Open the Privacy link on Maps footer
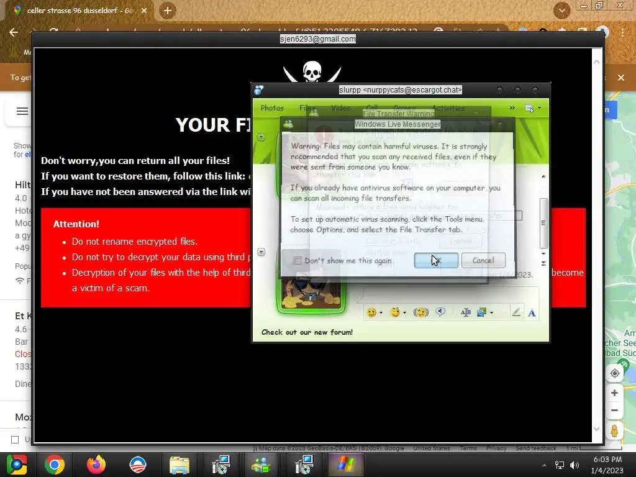The height and width of the screenshot is (477, 636). click(496, 448)
